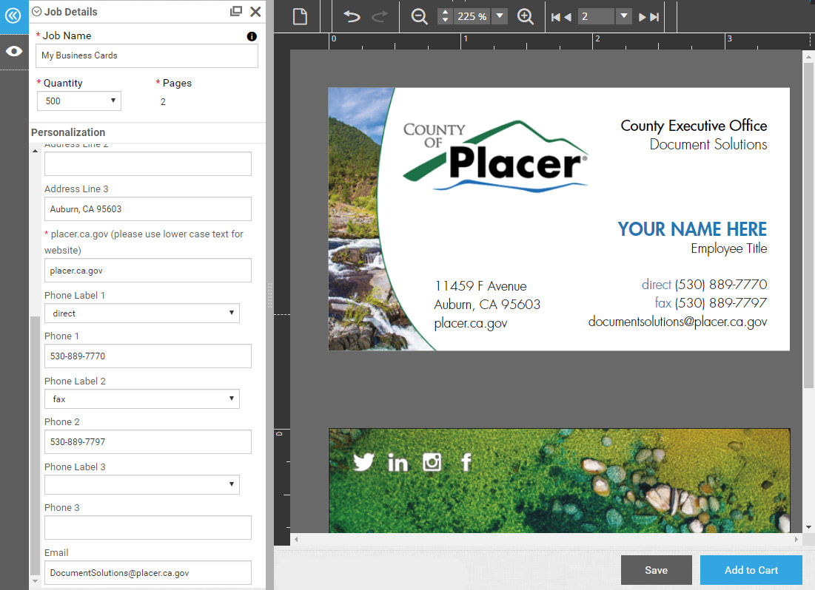Click the Add to Cart button
The width and height of the screenshot is (815, 590).
(x=751, y=570)
